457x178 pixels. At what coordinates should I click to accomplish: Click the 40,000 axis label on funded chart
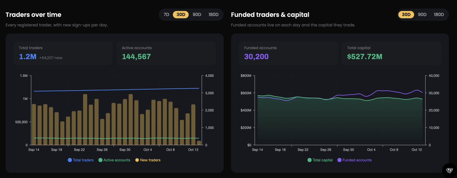pos(434,76)
